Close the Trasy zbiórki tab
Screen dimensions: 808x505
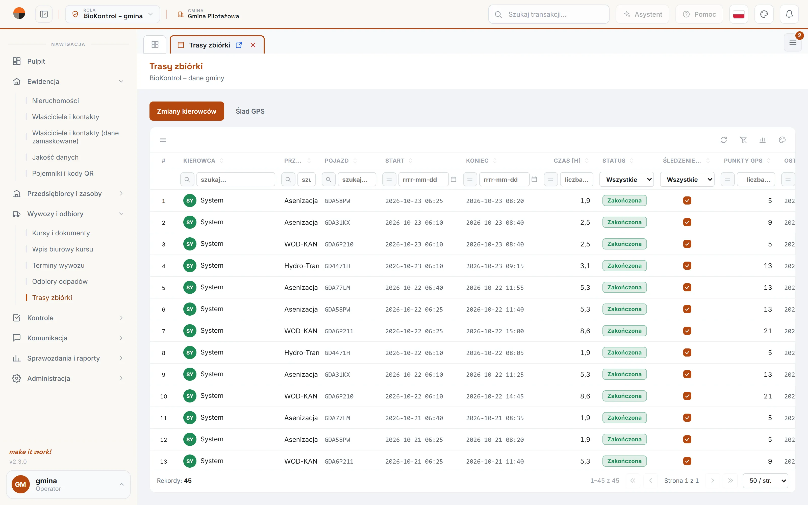(x=253, y=45)
